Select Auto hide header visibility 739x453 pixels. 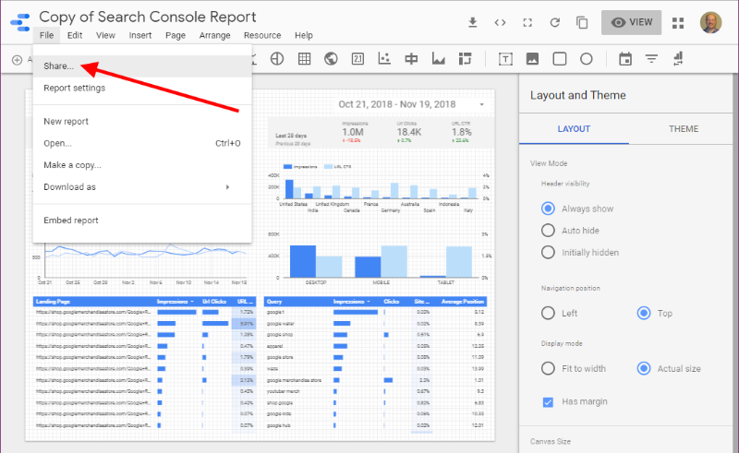[x=549, y=231]
